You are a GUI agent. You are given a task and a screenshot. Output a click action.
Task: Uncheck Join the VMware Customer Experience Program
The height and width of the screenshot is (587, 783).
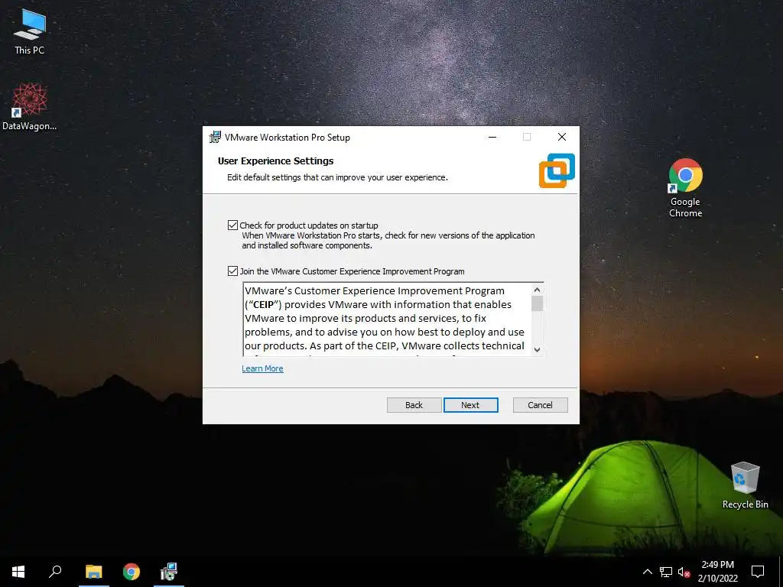(x=232, y=271)
